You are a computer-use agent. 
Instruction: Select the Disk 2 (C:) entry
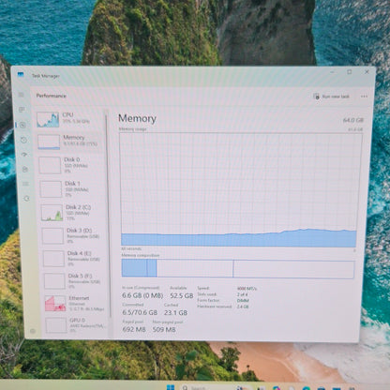point(73,213)
